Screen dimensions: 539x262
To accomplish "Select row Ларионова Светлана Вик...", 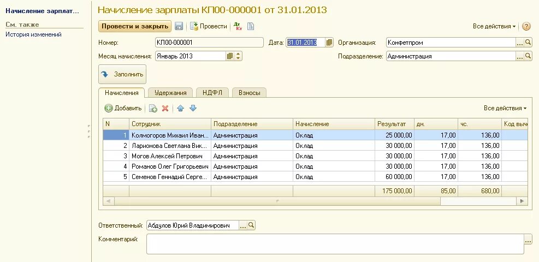I will tap(315, 146).
